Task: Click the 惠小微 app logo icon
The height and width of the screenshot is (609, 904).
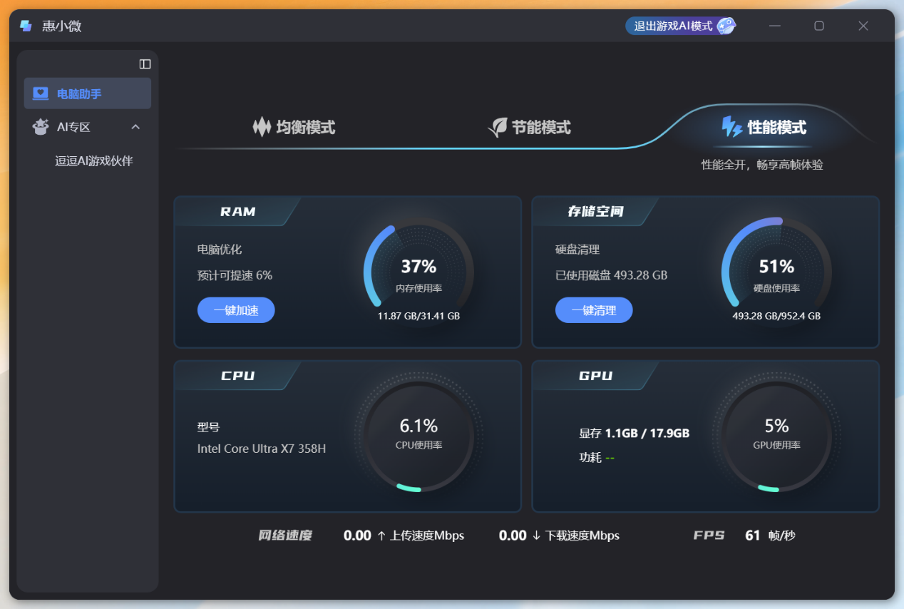Action: click(26, 26)
